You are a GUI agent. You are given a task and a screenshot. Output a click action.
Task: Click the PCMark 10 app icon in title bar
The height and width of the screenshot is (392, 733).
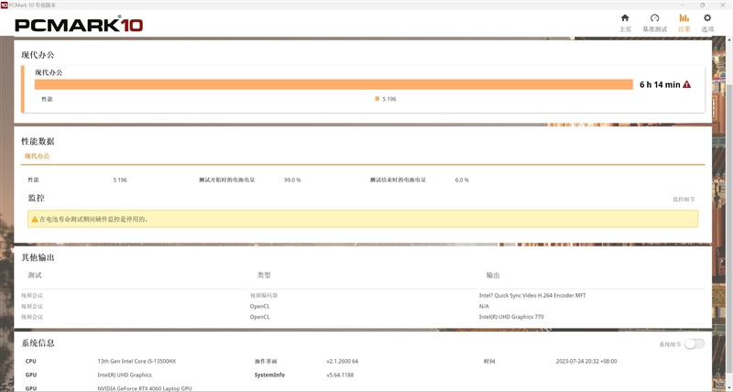[4, 5]
